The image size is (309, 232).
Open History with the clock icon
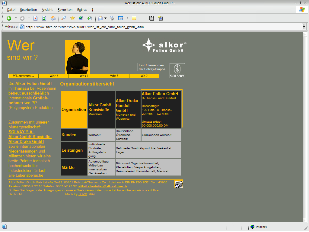tap(90, 18)
